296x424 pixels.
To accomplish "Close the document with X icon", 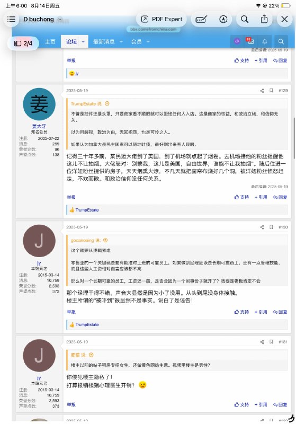I will coord(284,19).
